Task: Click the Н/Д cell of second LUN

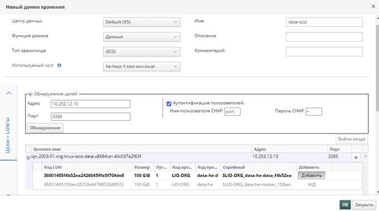Action: [x=312, y=184]
